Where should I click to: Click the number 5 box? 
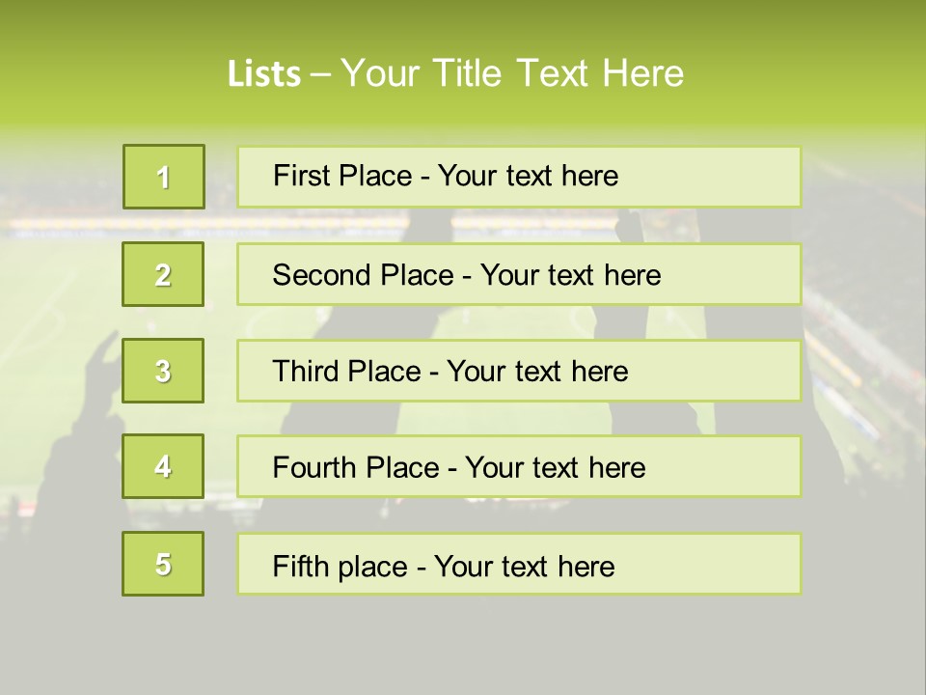(x=163, y=564)
